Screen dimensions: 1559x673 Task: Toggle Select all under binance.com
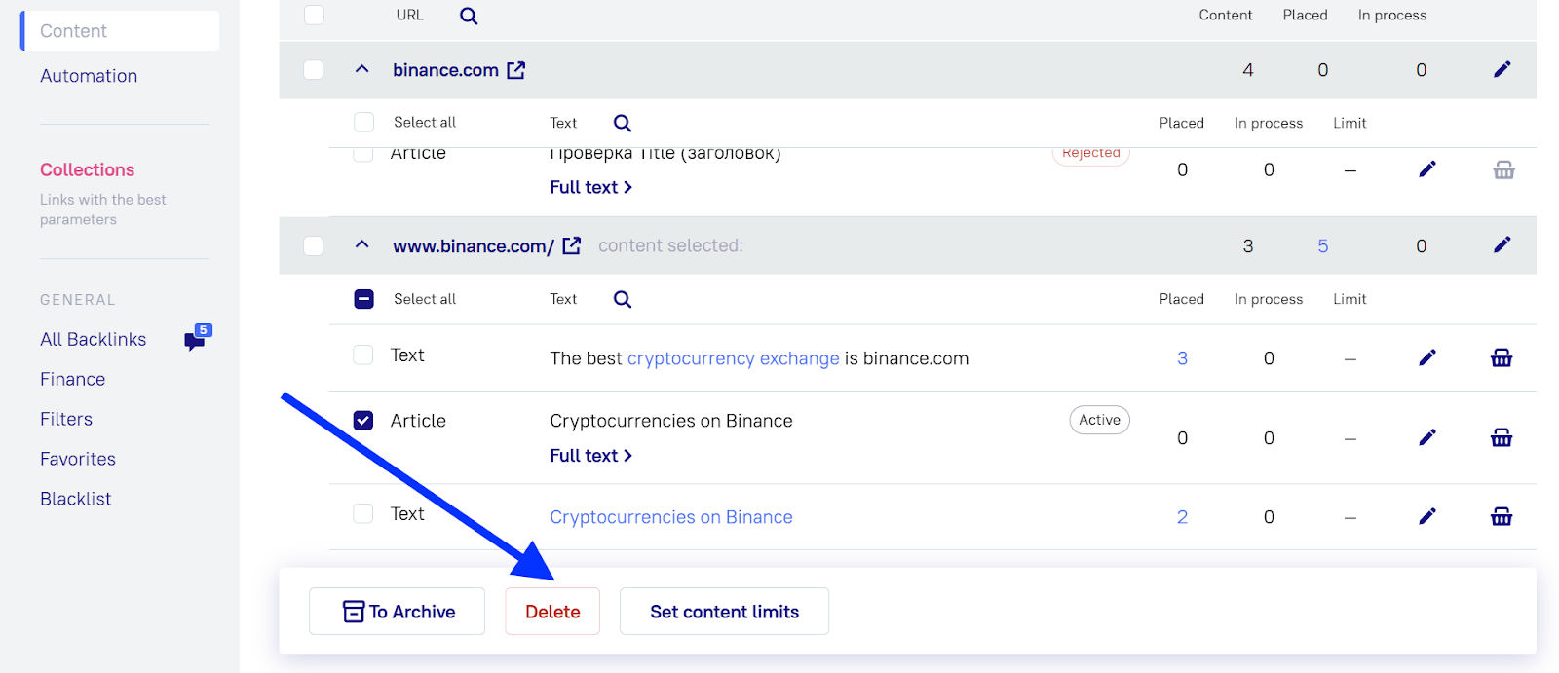point(363,122)
